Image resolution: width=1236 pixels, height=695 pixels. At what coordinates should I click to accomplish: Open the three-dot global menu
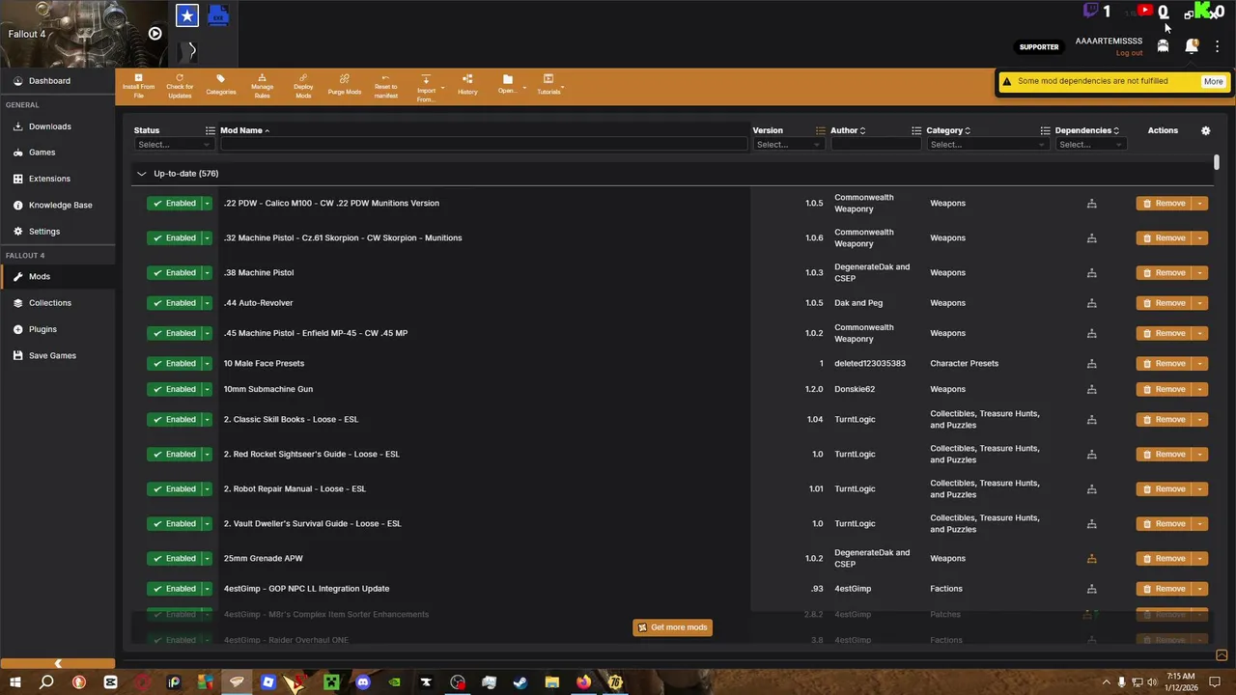point(1218,46)
